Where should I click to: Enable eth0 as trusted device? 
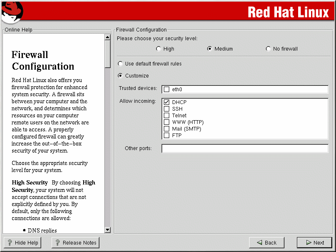click(167, 89)
